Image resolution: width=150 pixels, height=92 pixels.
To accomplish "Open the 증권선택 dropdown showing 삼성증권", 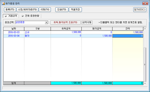I will coord(31,22).
